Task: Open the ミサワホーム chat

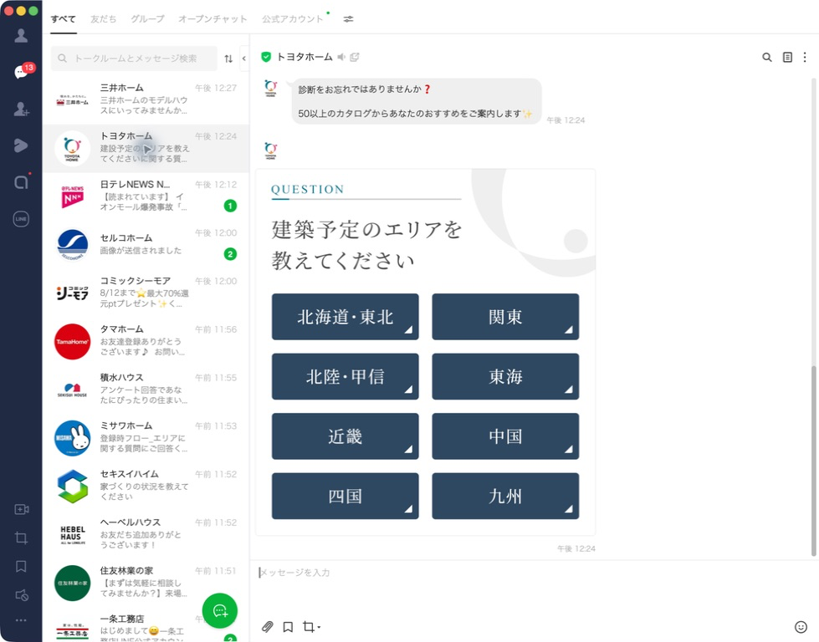Action: pos(146,438)
